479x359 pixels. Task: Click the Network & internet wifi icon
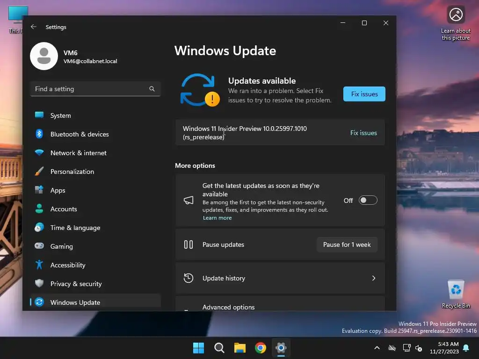tap(39, 153)
